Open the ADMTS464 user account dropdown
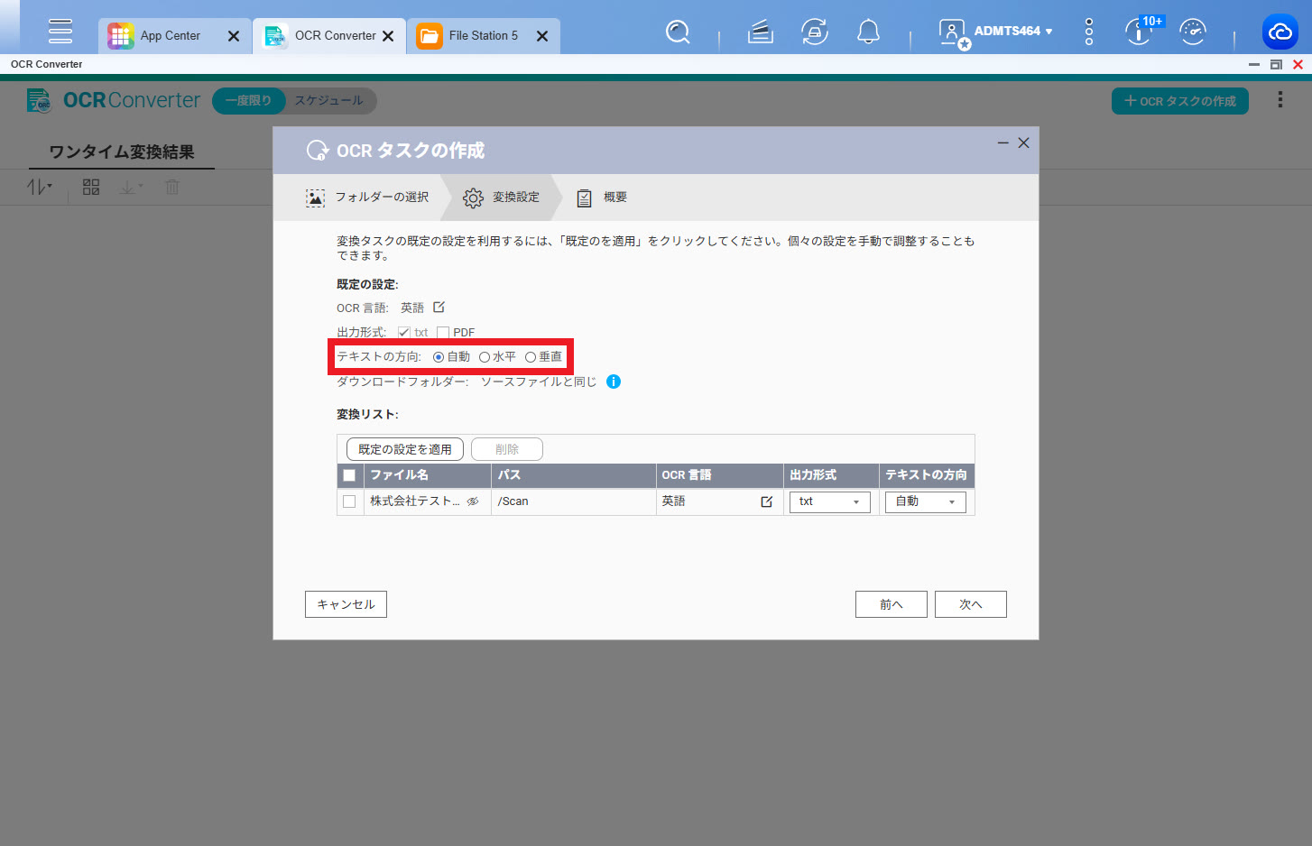The image size is (1312, 846). tap(1012, 32)
